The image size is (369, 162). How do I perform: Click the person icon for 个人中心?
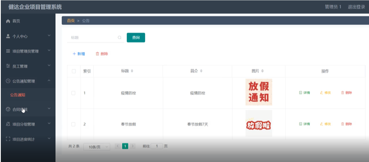pyautogui.click(x=8, y=36)
